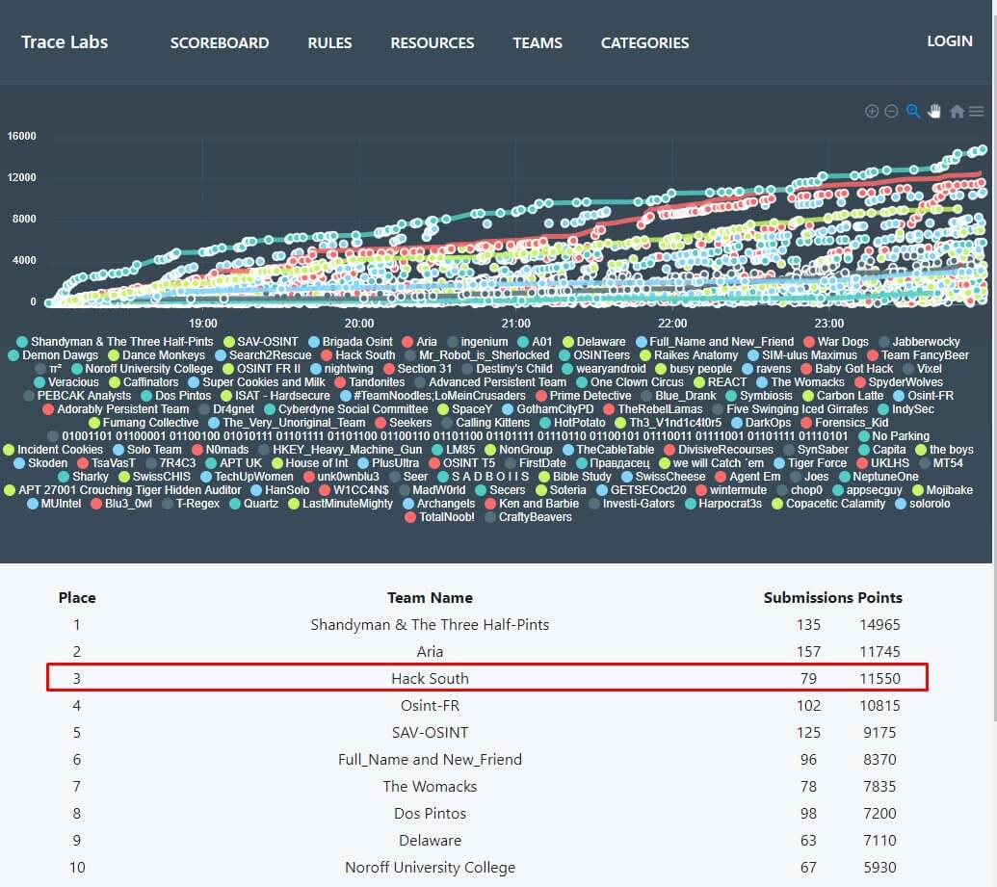Click the chart zoom-in plus icon

pyautogui.click(x=872, y=112)
